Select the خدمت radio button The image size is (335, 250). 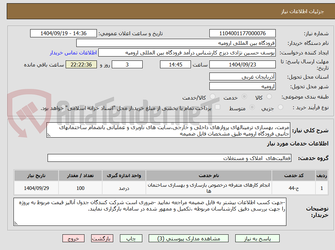point(244,97)
